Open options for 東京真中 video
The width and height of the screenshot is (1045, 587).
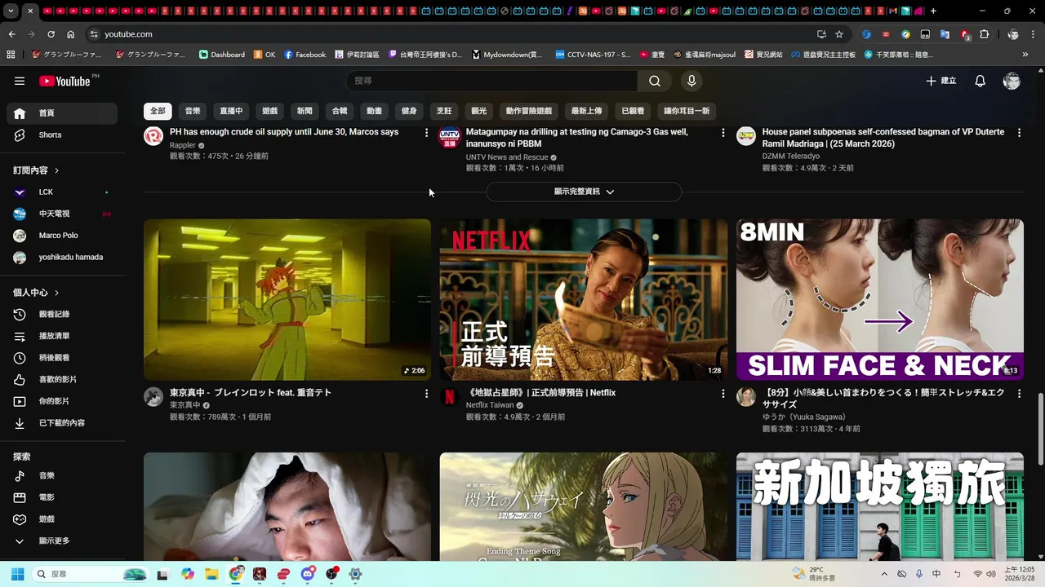click(426, 393)
